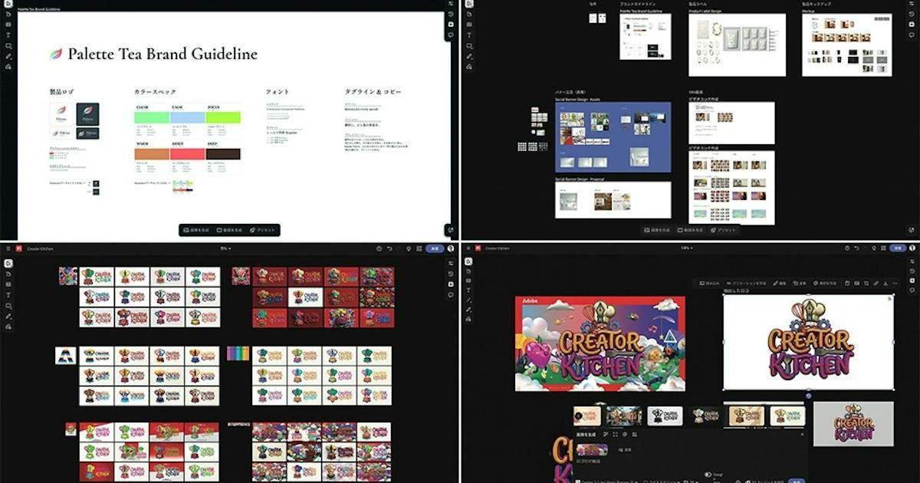Select the rainbow stripe reference image
The image size is (920, 483).
point(238,353)
